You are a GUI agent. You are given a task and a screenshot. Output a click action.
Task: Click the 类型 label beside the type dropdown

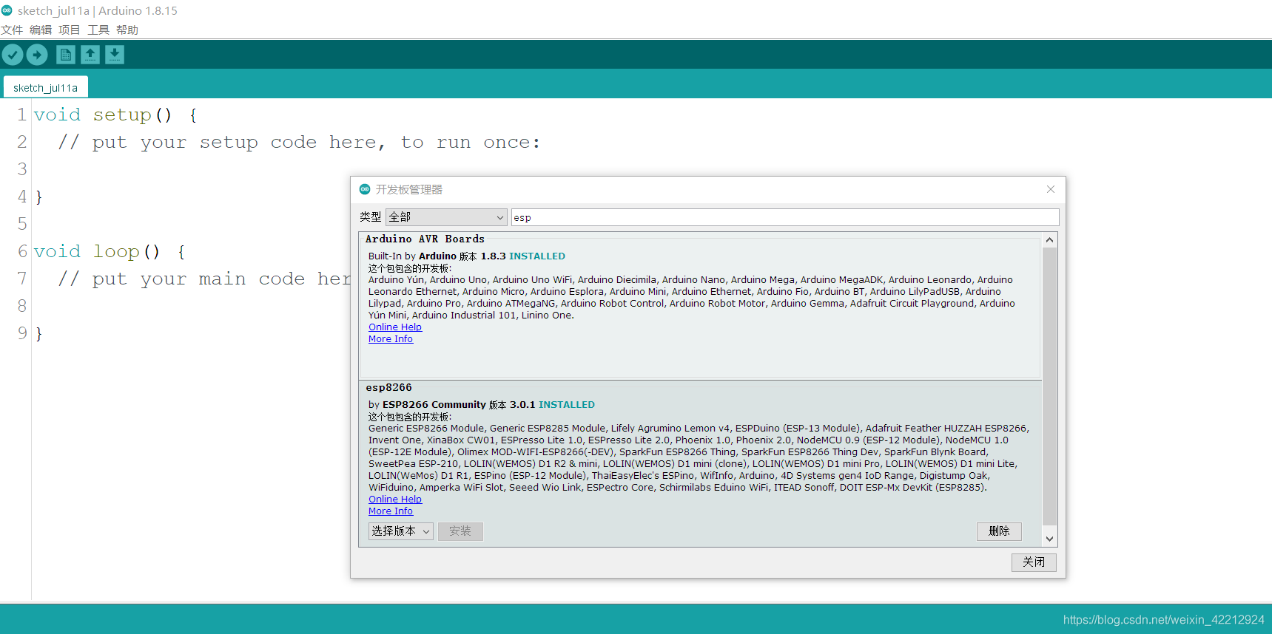click(370, 217)
